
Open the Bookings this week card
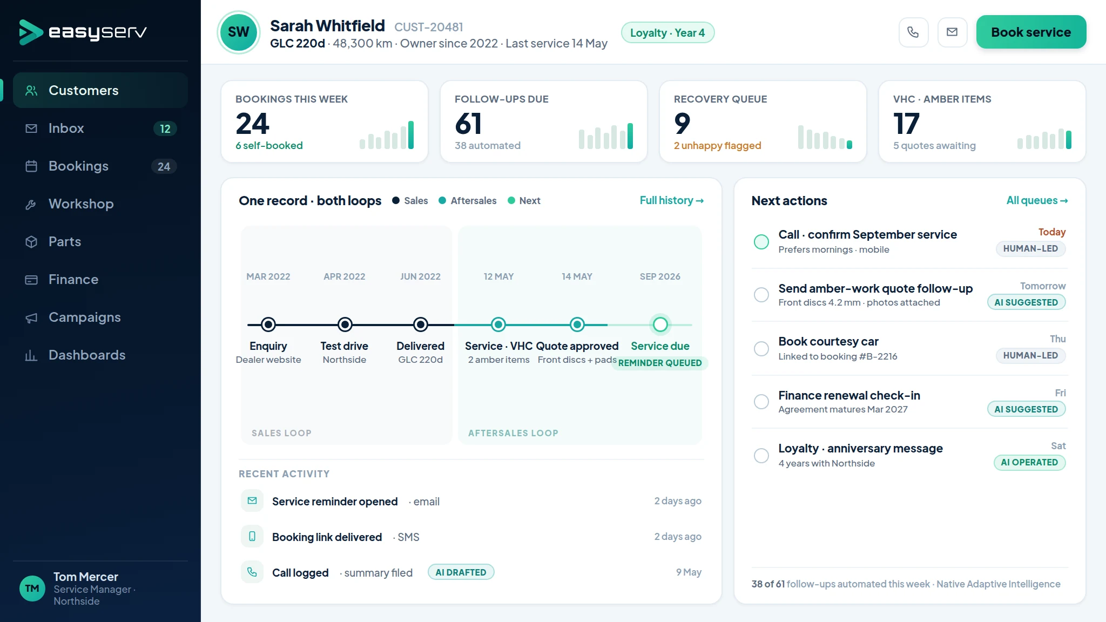click(325, 121)
